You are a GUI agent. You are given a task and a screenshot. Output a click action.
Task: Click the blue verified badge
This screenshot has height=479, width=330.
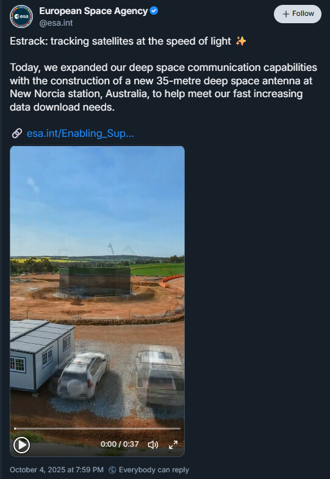click(x=154, y=11)
